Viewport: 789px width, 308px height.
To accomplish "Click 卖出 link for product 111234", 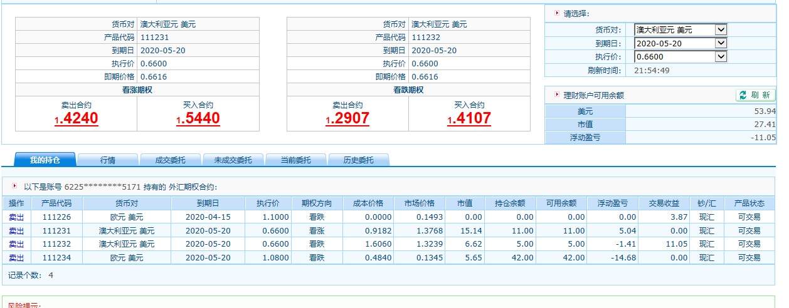I will click(x=16, y=258).
